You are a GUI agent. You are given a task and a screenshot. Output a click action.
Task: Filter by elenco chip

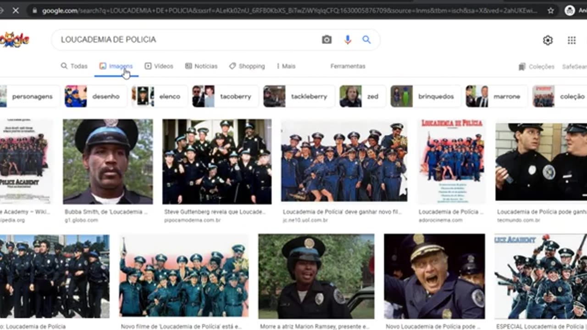click(x=160, y=96)
